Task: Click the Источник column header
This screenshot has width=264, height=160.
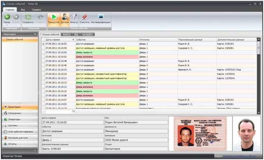Action: click(x=158, y=40)
